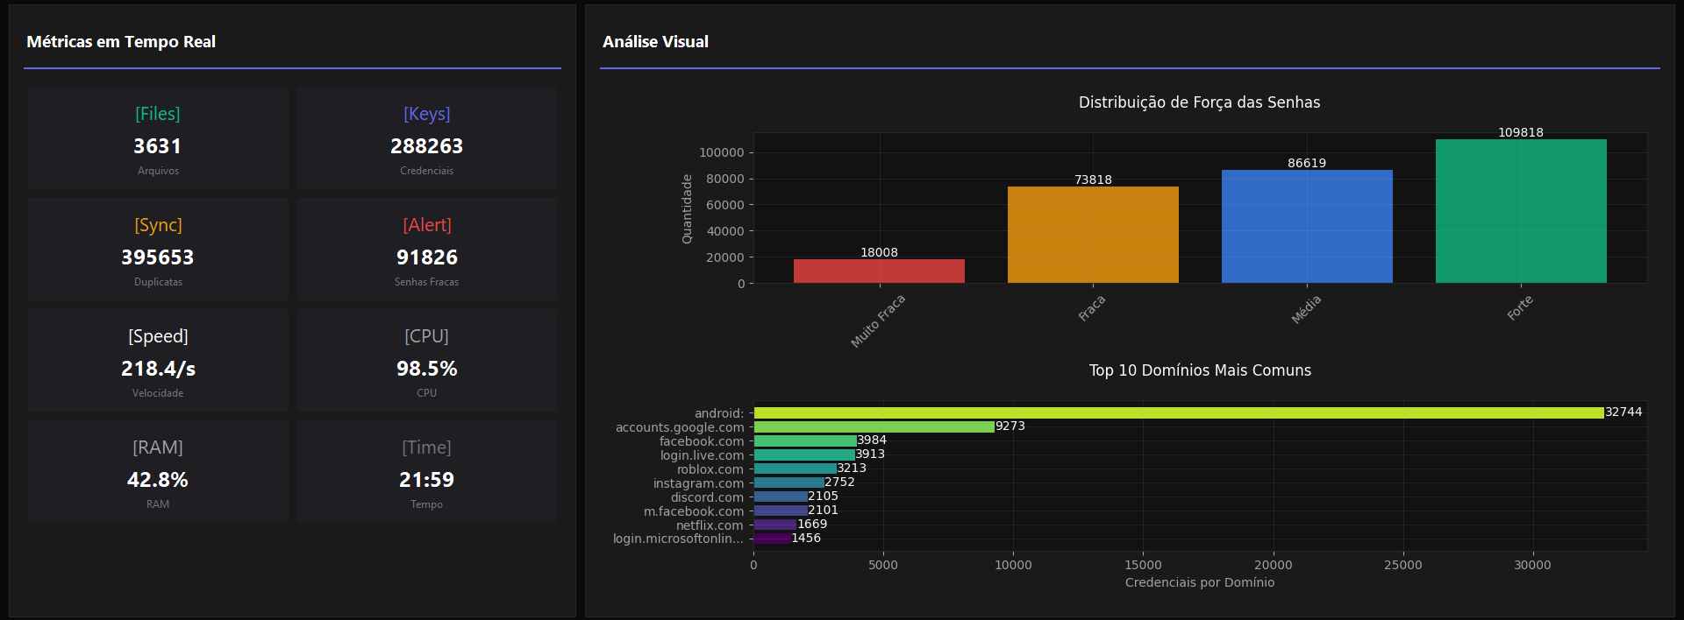Viewport: 1684px width, 620px height.
Task: Click the accounts.google.com bar
Action: tap(874, 426)
